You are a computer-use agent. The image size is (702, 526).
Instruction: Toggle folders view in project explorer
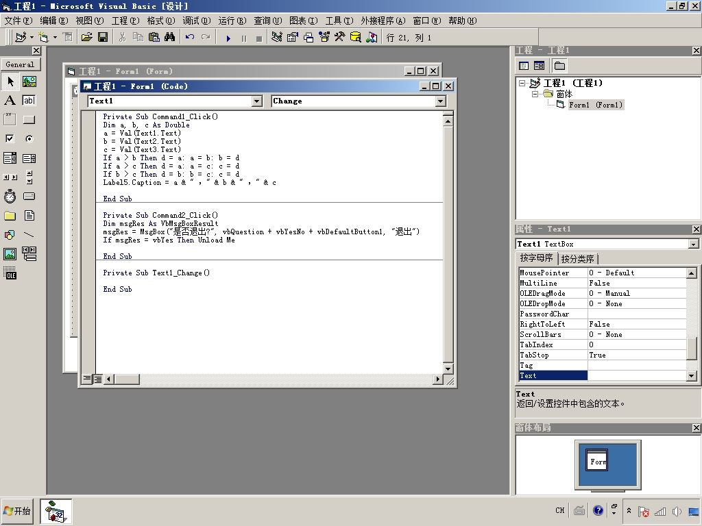click(559, 66)
